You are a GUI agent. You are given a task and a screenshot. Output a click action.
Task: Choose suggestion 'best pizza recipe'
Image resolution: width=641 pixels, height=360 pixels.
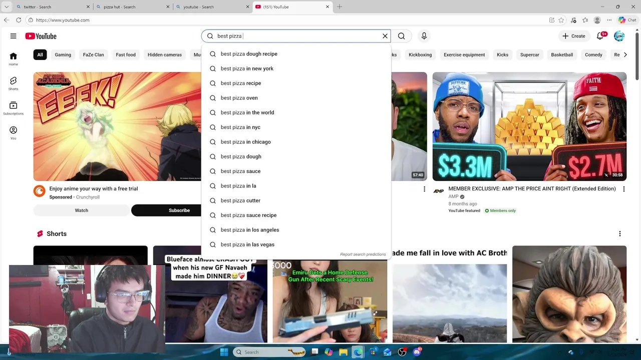click(296, 83)
